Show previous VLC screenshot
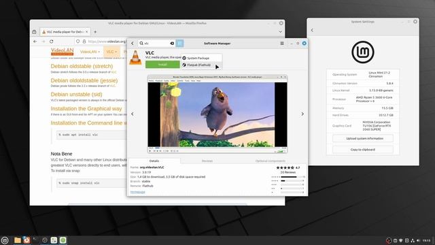The image size is (435, 245). [x=133, y=114]
